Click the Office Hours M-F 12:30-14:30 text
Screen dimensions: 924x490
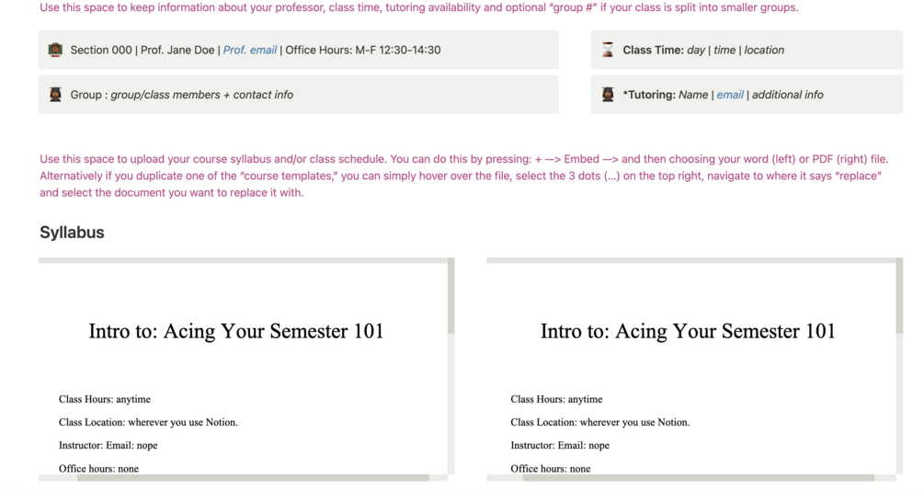[x=362, y=50]
